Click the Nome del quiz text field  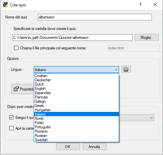click(95, 17)
